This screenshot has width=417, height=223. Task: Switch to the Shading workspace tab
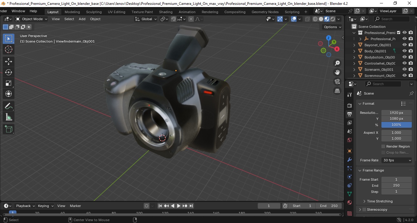(x=166, y=12)
